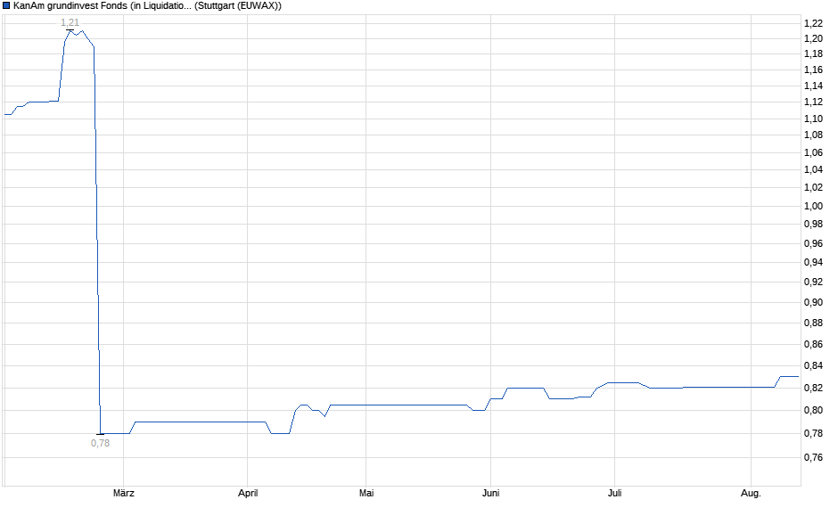Click the 1,20 price axis value
Image resolution: width=838 pixels, height=516 pixels.
point(813,38)
